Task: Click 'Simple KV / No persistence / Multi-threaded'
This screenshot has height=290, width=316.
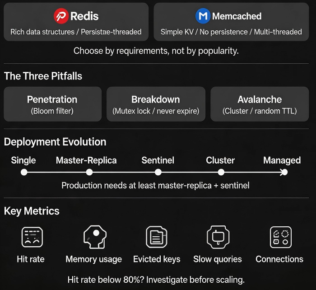Action: pyautogui.click(x=231, y=32)
